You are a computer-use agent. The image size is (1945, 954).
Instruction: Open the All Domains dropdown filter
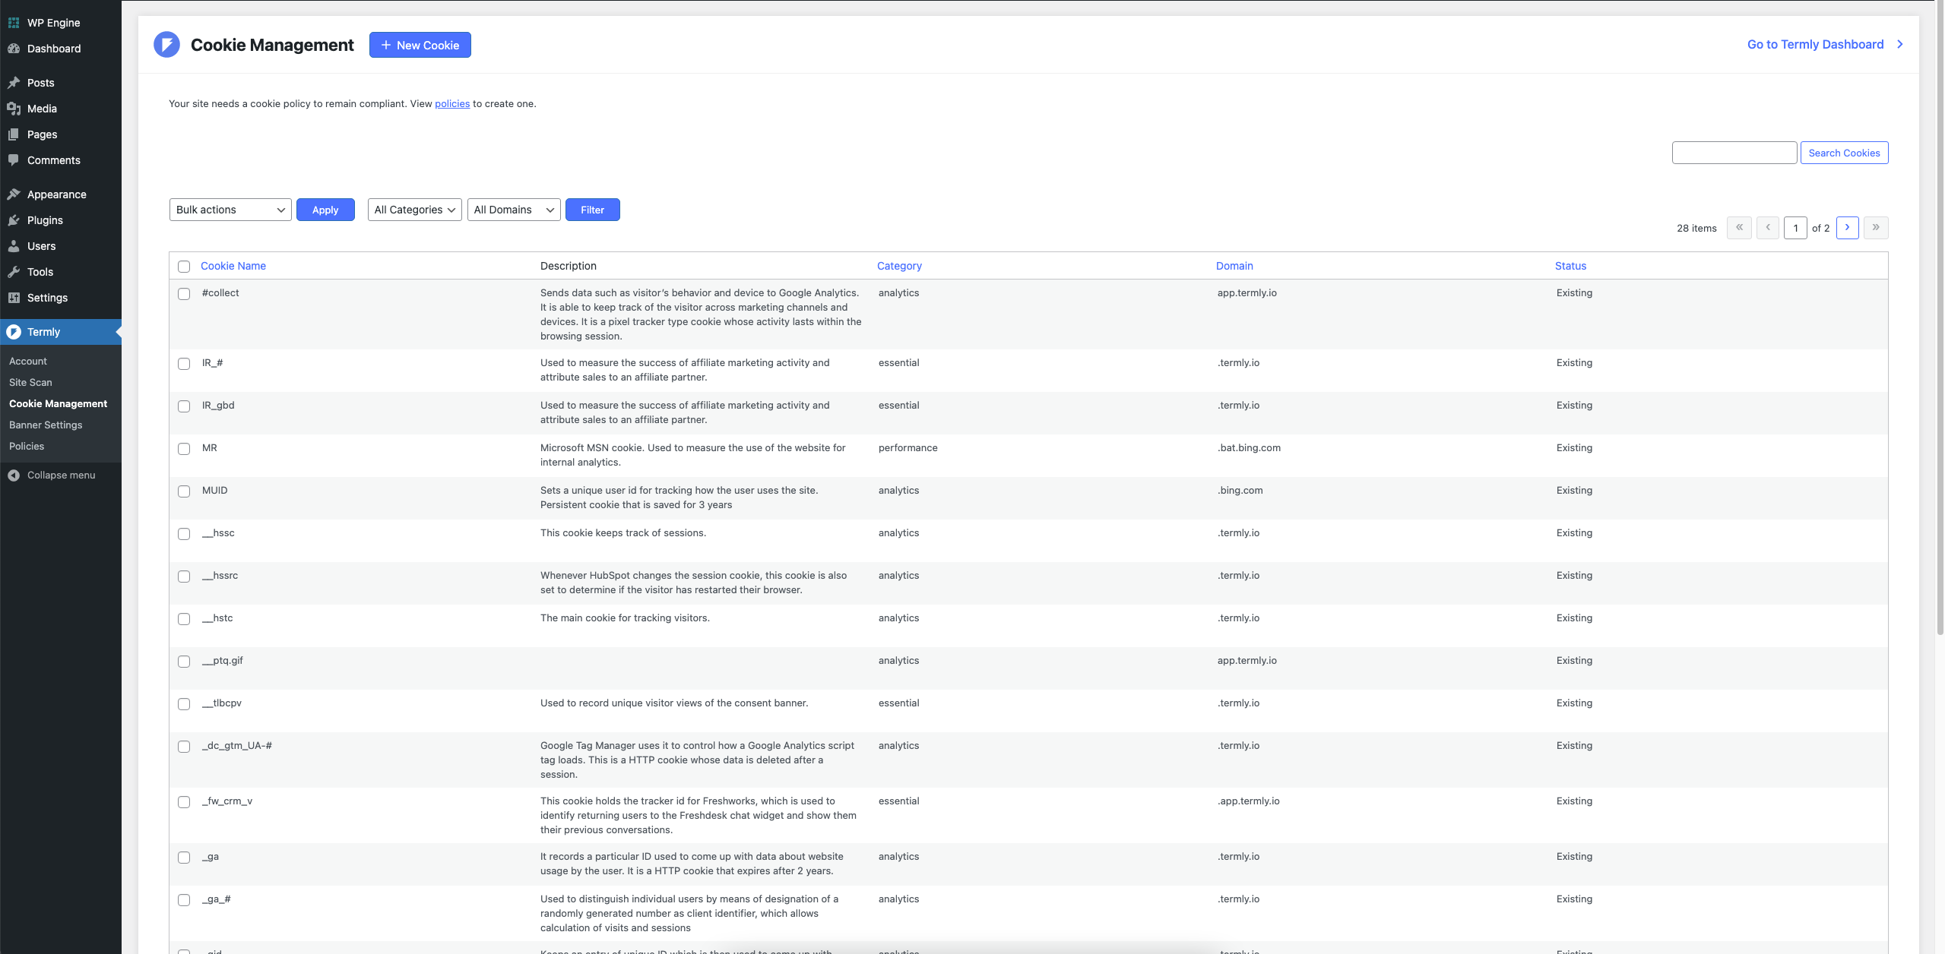tap(512, 210)
